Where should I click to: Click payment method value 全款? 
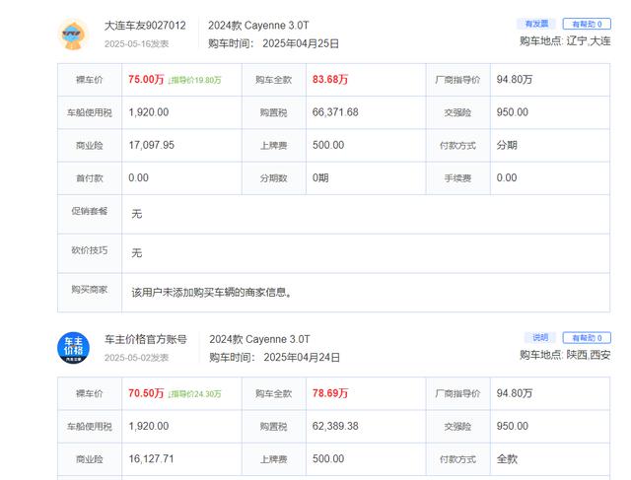click(x=507, y=459)
